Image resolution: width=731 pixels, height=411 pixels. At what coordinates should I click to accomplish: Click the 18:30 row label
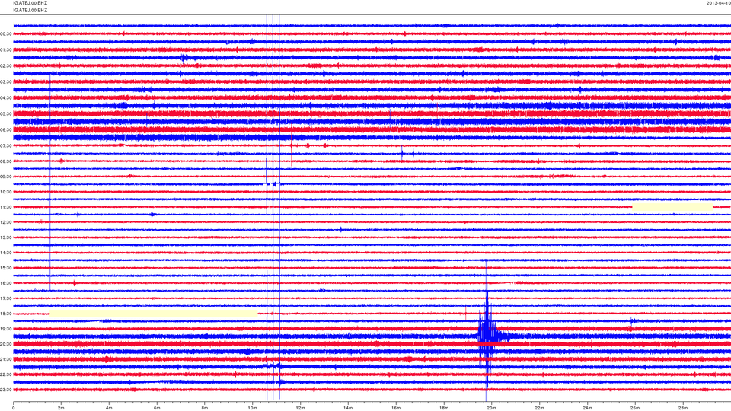point(6,314)
